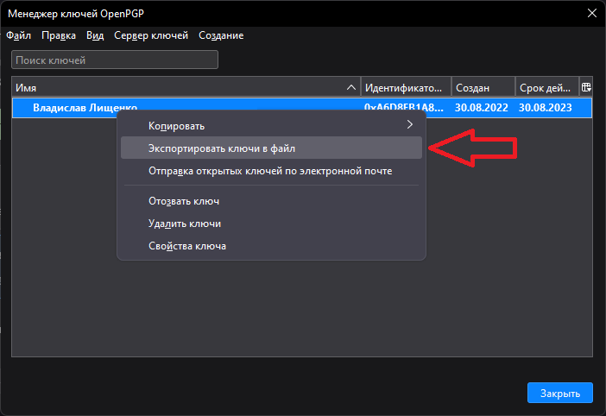Close the OpenPGP key manager window

pyautogui.click(x=591, y=13)
